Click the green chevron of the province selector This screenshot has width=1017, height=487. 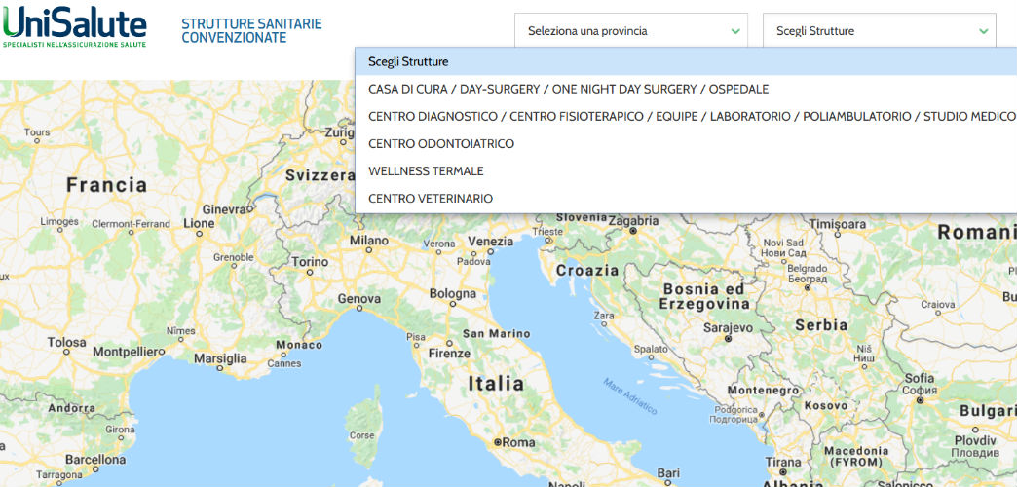[735, 31]
